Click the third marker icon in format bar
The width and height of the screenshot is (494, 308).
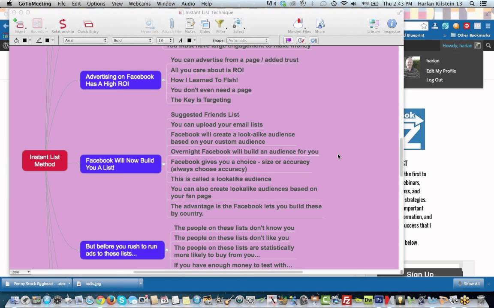click(313, 40)
